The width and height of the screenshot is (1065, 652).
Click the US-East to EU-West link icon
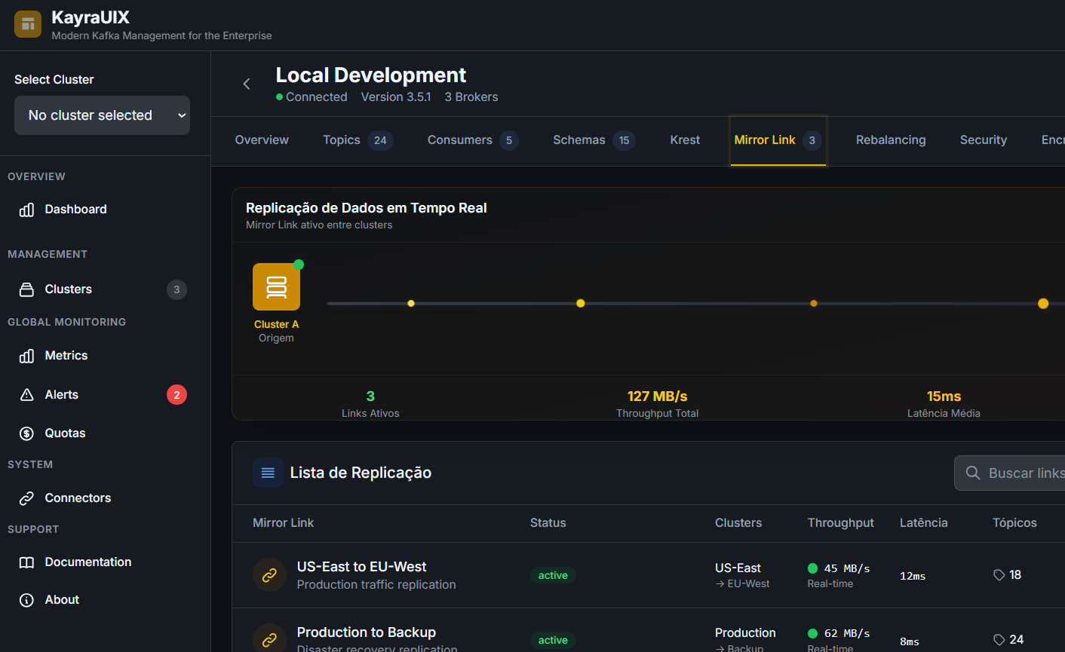click(269, 575)
